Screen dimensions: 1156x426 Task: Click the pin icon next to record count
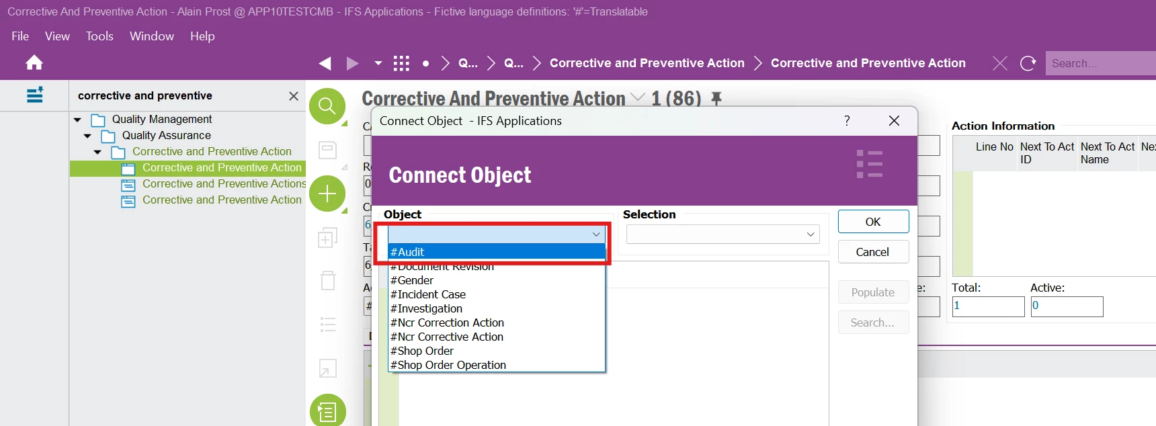pos(716,99)
